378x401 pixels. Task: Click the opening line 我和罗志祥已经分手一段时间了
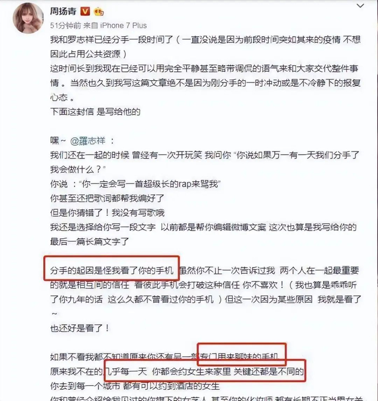point(112,40)
